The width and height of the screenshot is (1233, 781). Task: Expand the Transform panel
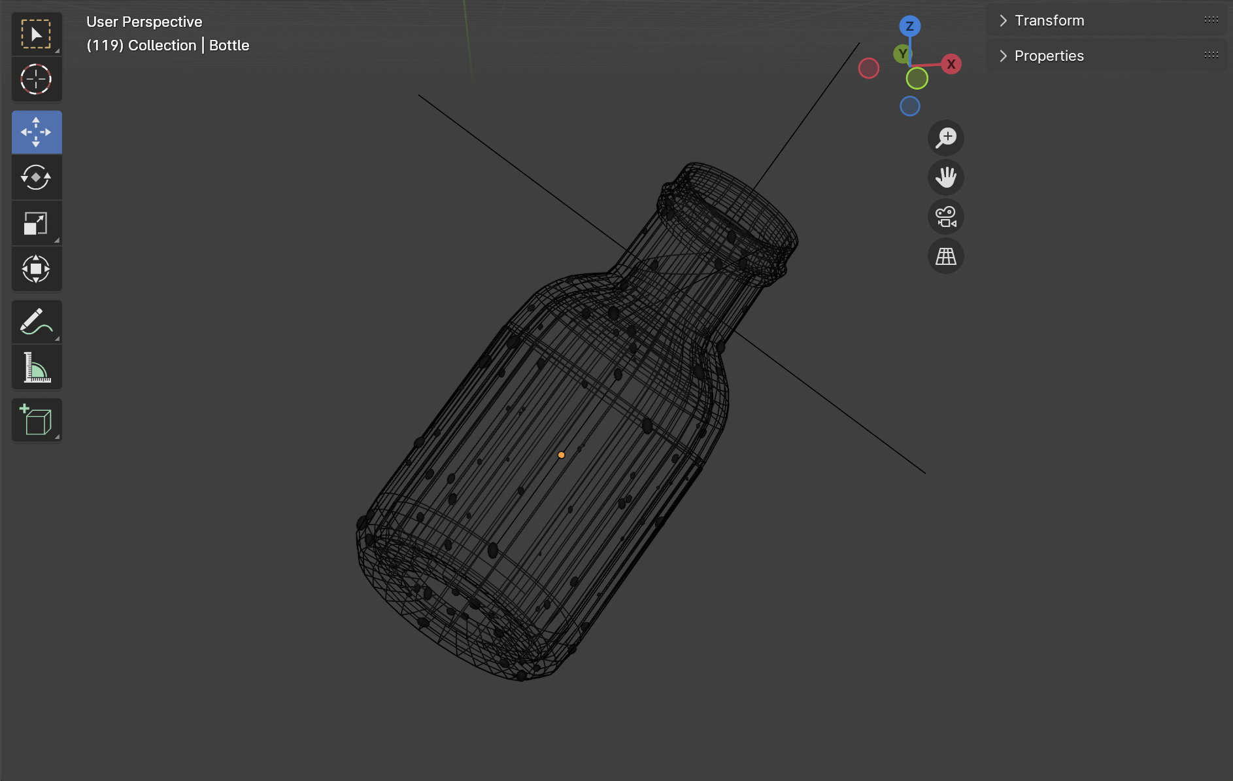[1049, 21]
